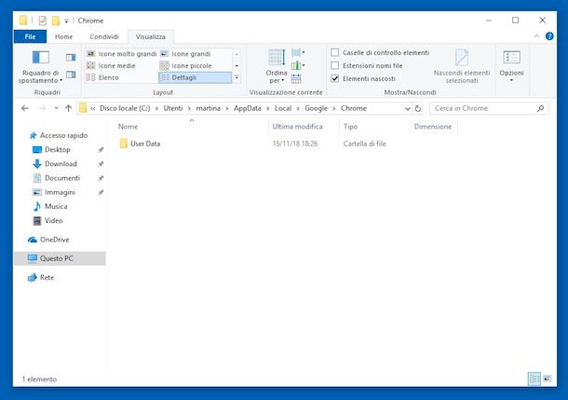Open OneDrive in navigation pane
Image resolution: width=568 pixels, height=400 pixels.
pos(54,240)
